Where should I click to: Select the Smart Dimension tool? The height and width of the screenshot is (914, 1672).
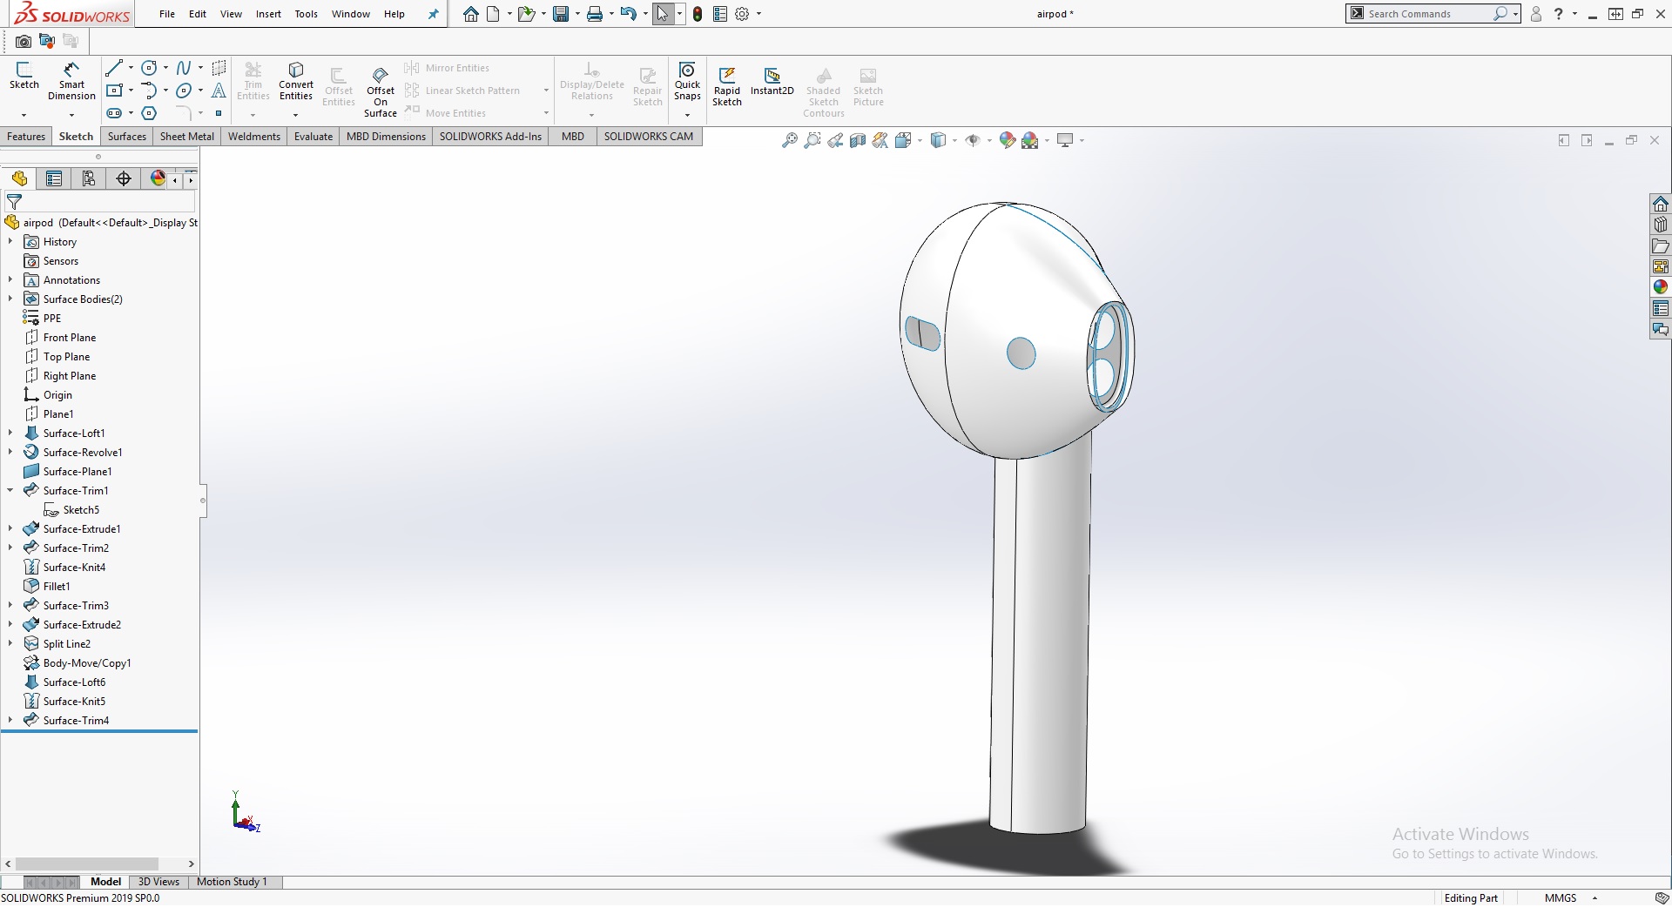pos(71,81)
